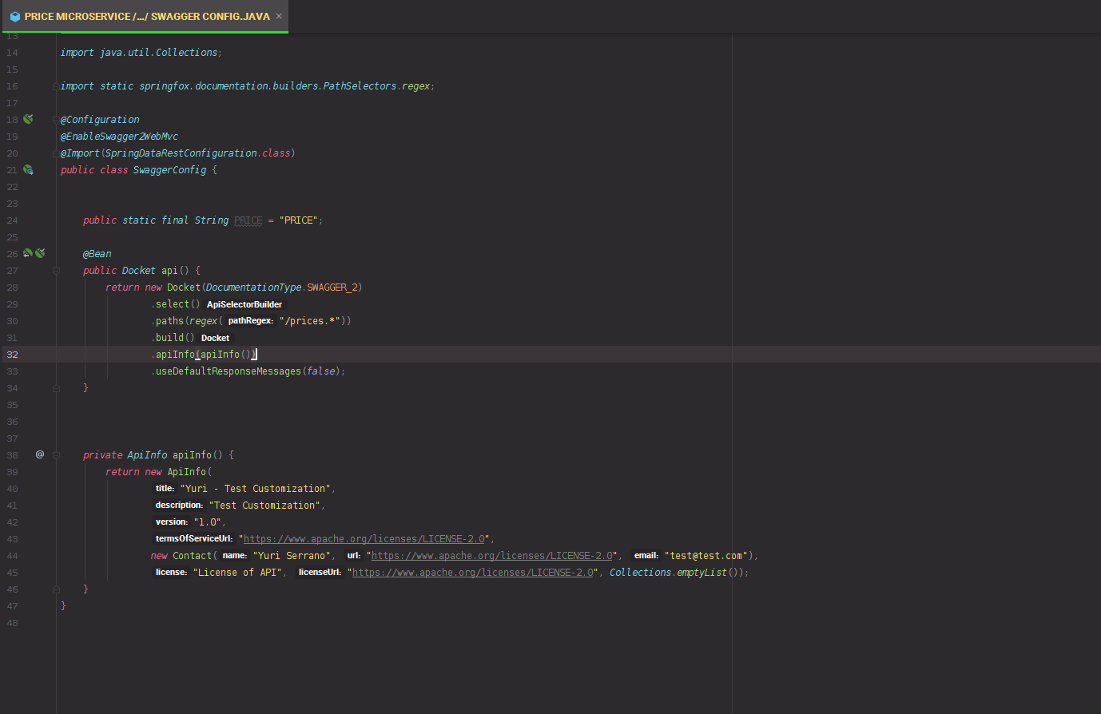Image resolution: width=1101 pixels, height=714 pixels.
Task: Click the ApiSelectorBuilder inlay hint
Action: [x=244, y=304]
